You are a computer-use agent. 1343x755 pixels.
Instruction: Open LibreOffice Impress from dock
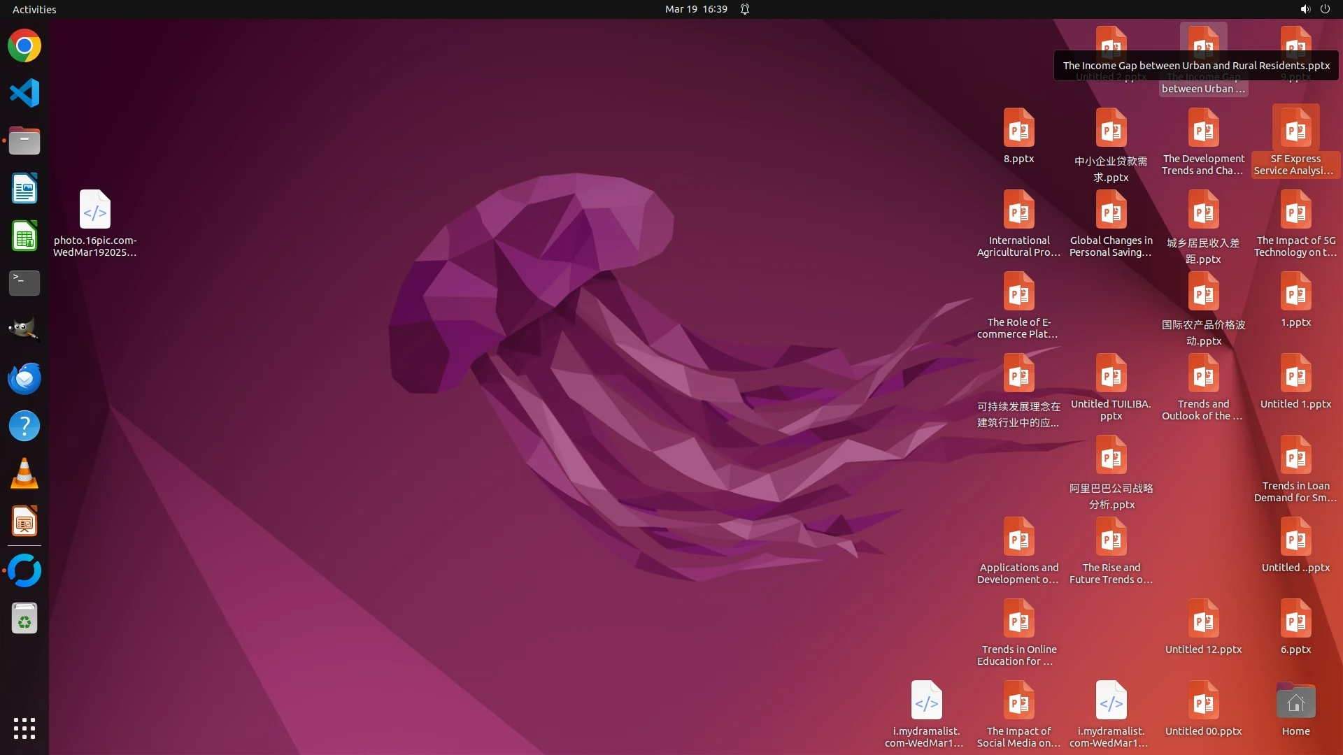24,522
